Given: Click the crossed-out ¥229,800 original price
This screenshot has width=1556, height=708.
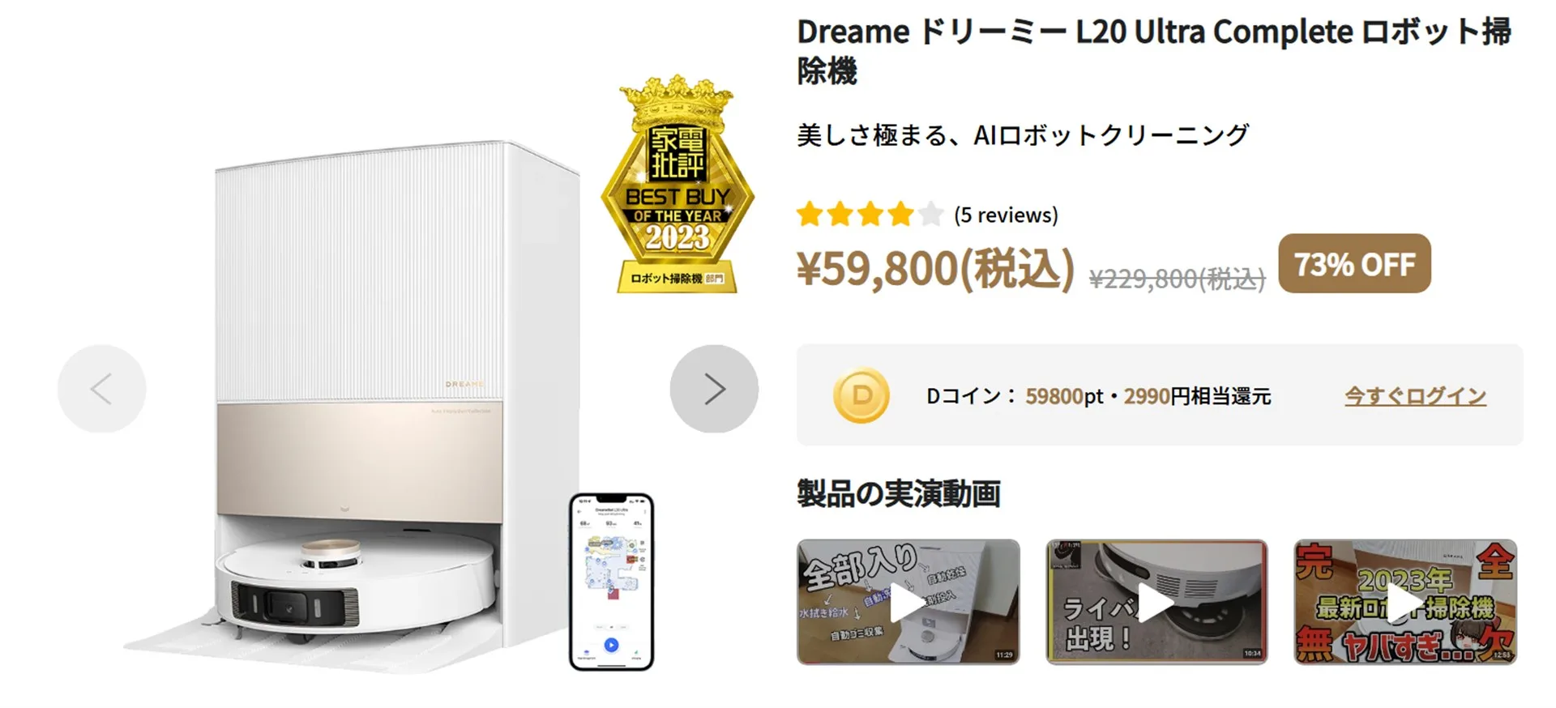Looking at the screenshot, I should point(1177,279).
